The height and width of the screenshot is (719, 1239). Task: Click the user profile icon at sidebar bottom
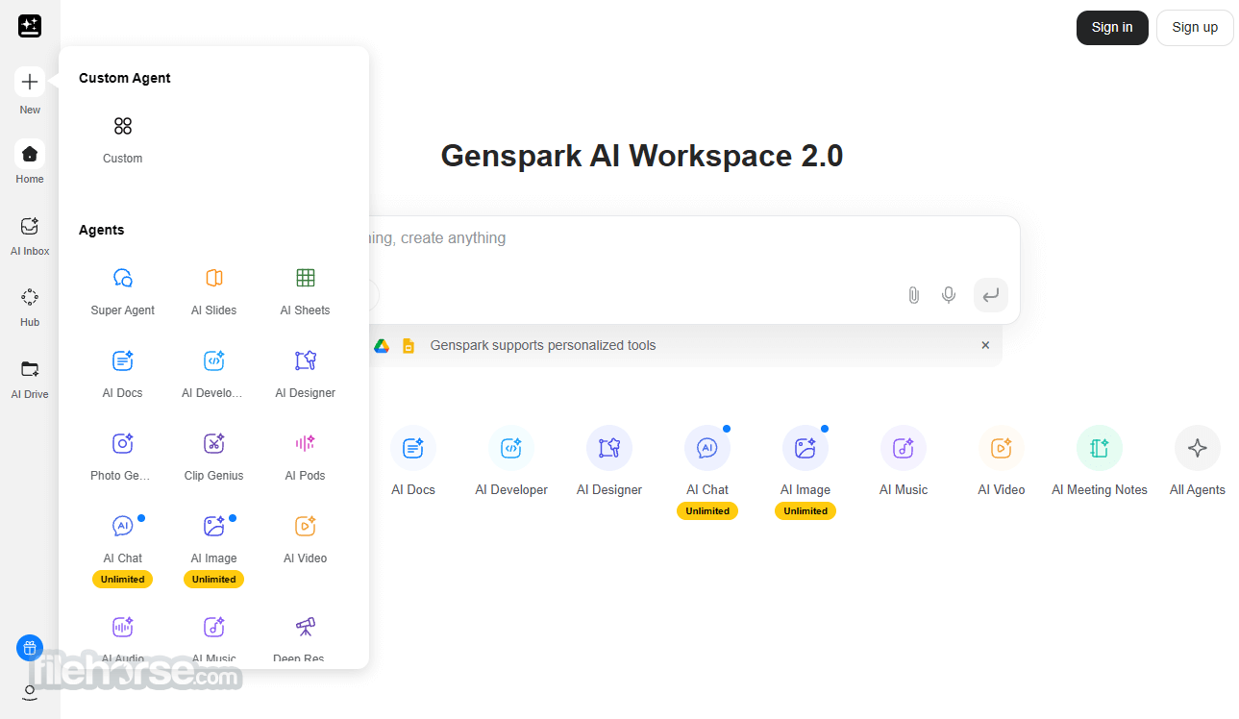point(30,692)
